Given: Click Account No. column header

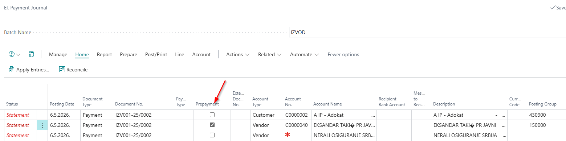Looking at the screenshot, I should [293, 101].
